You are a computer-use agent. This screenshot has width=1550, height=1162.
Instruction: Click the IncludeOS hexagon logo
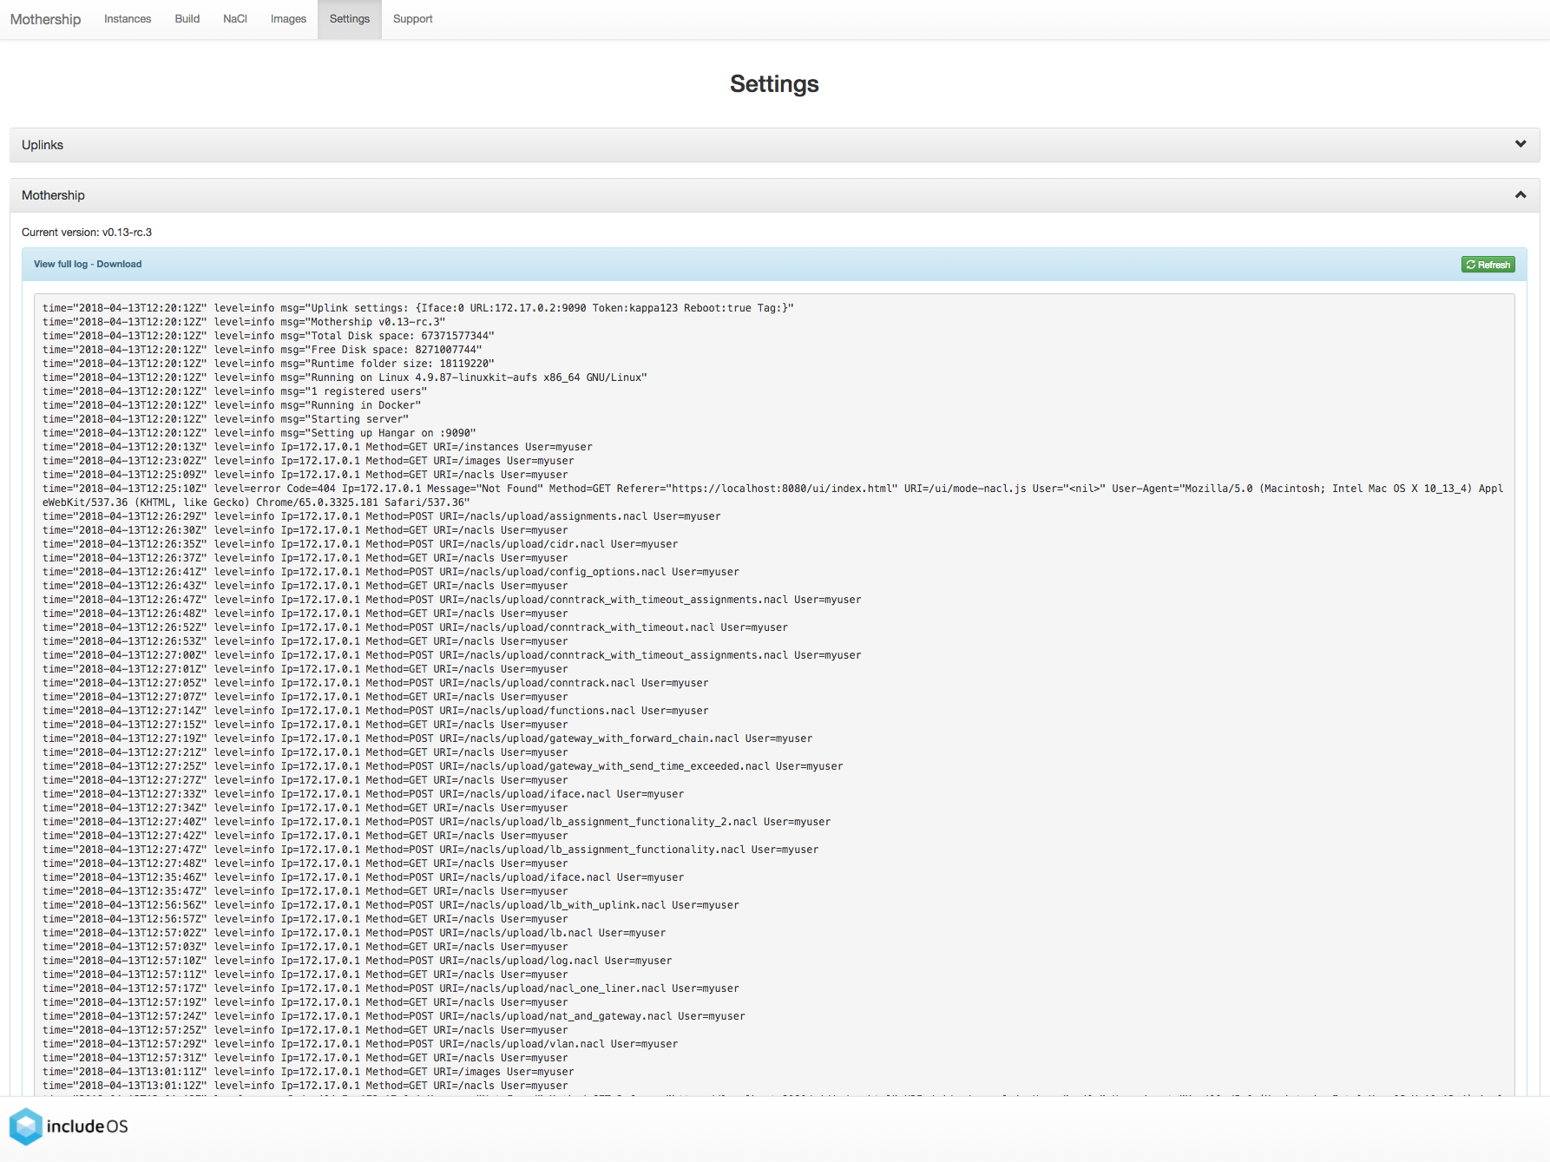(x=26, y=1126)
